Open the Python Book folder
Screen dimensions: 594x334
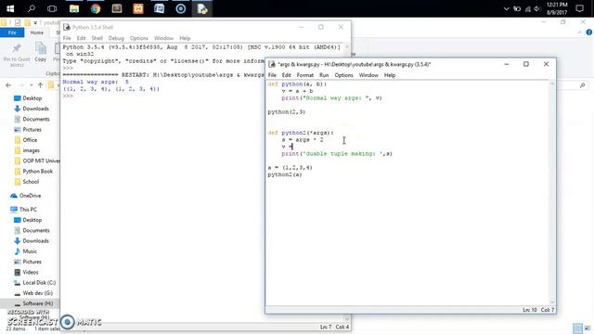pyautogui.click(x=37, y=171)
